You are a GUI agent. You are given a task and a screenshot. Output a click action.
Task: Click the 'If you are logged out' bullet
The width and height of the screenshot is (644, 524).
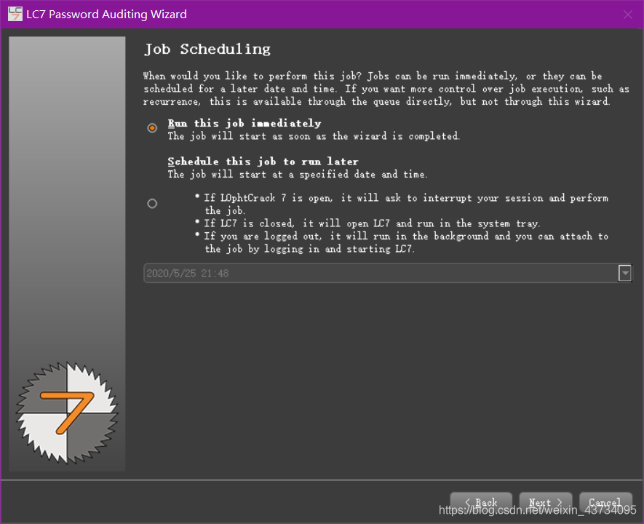coord(401,242)
